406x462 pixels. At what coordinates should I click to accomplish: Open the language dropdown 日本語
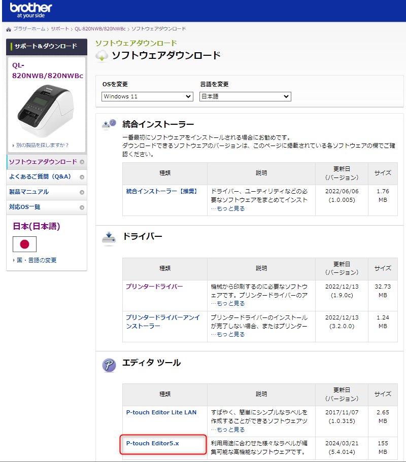(245, 97)
